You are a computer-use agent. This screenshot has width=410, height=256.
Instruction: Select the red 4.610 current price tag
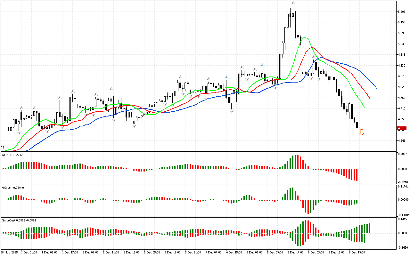tap(401, 128)
